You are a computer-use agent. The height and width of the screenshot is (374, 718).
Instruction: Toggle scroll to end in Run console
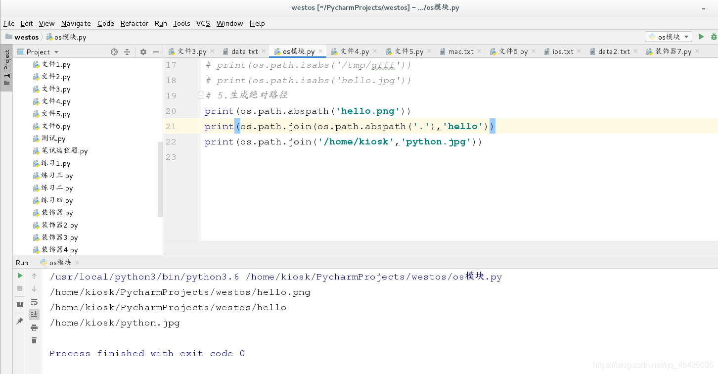[34, 314]
